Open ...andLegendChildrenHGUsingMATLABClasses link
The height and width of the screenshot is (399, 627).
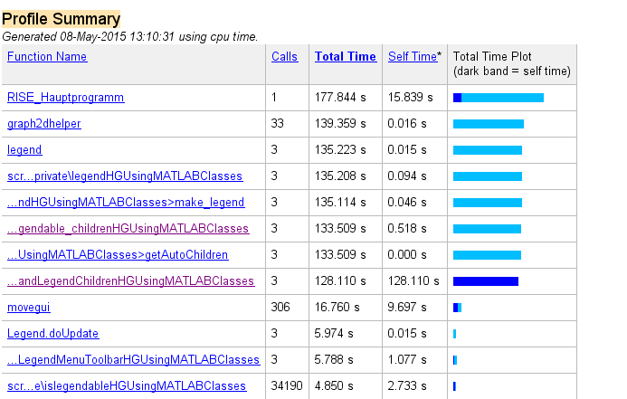pos(130,280)
